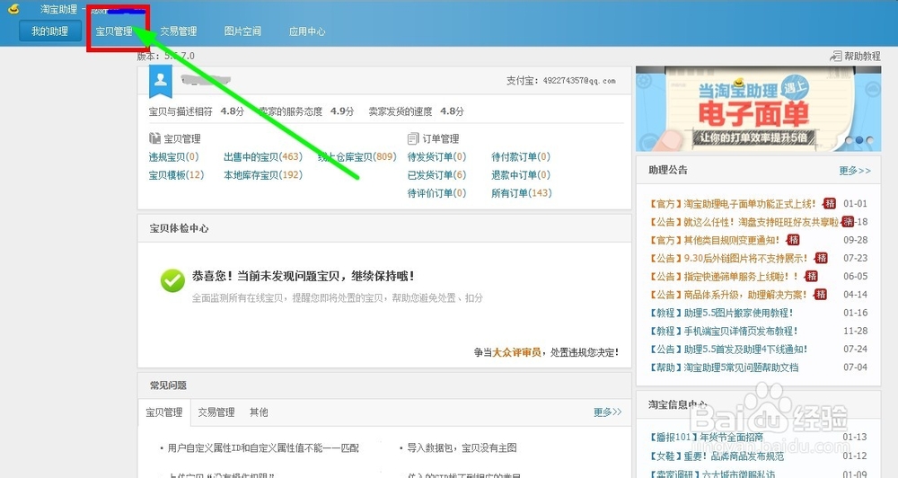Open 出售中的宝贝(463) link
This screenshot has width=898, height=478.
pyautogui.click(x=263, y=156)
